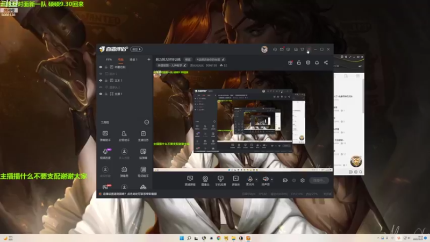430x242 pixels.
Task: Click the 连接中 start streaming button
Action: 319,180
